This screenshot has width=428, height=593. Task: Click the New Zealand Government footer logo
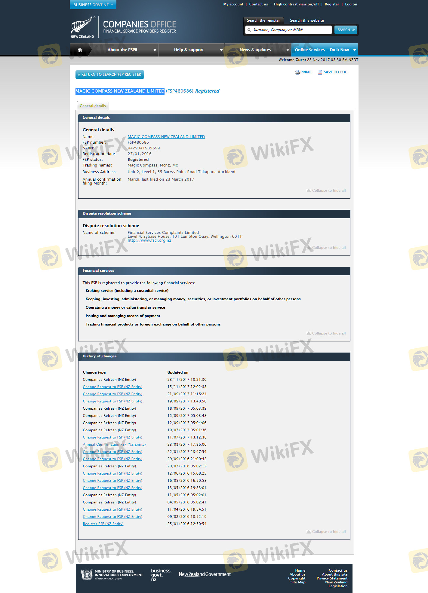tap(205, 574)
